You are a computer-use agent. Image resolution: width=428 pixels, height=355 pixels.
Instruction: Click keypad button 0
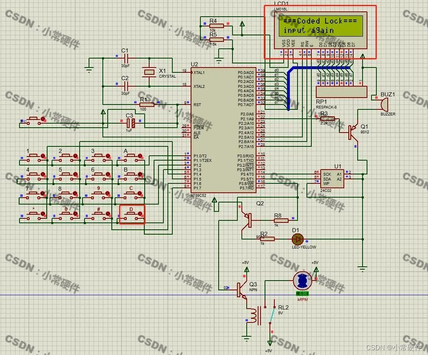click(66, 215)
